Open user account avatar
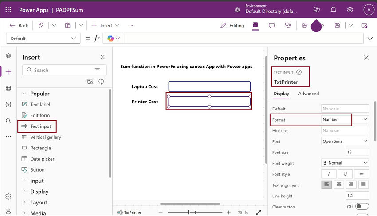 [x=369, y=10]
